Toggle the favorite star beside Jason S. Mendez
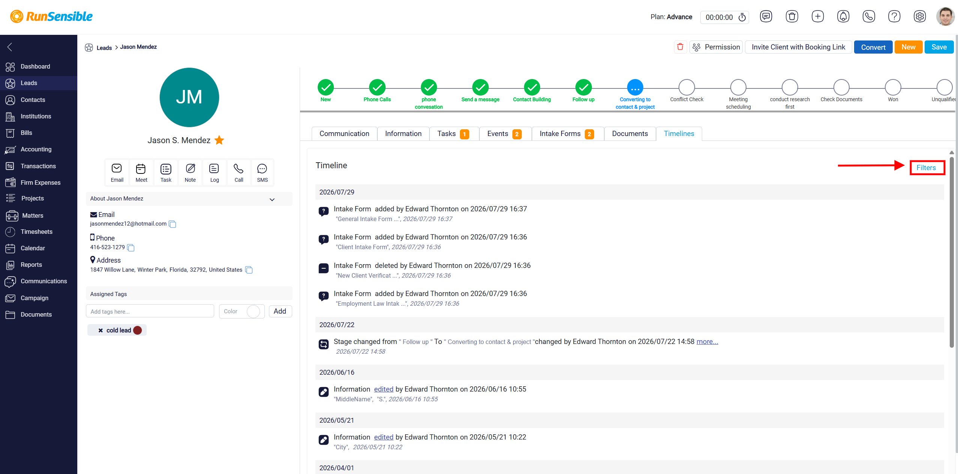This screenshot has width=958, height=474. point(219,140)
